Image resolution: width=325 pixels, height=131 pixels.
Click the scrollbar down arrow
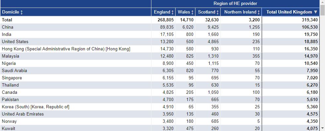[322, 128]
